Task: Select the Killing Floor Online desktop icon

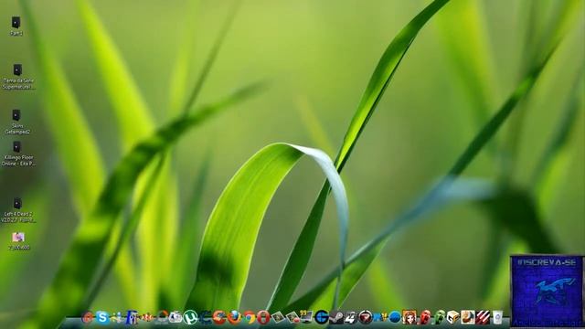Action: tap(18, 154)
